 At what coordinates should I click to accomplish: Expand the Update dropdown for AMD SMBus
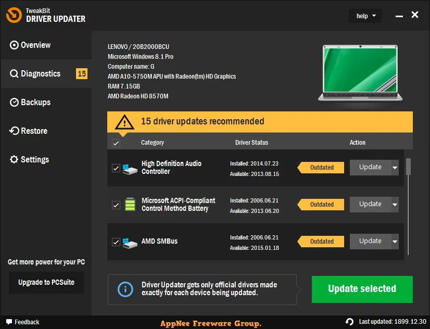tap(394, 241)
